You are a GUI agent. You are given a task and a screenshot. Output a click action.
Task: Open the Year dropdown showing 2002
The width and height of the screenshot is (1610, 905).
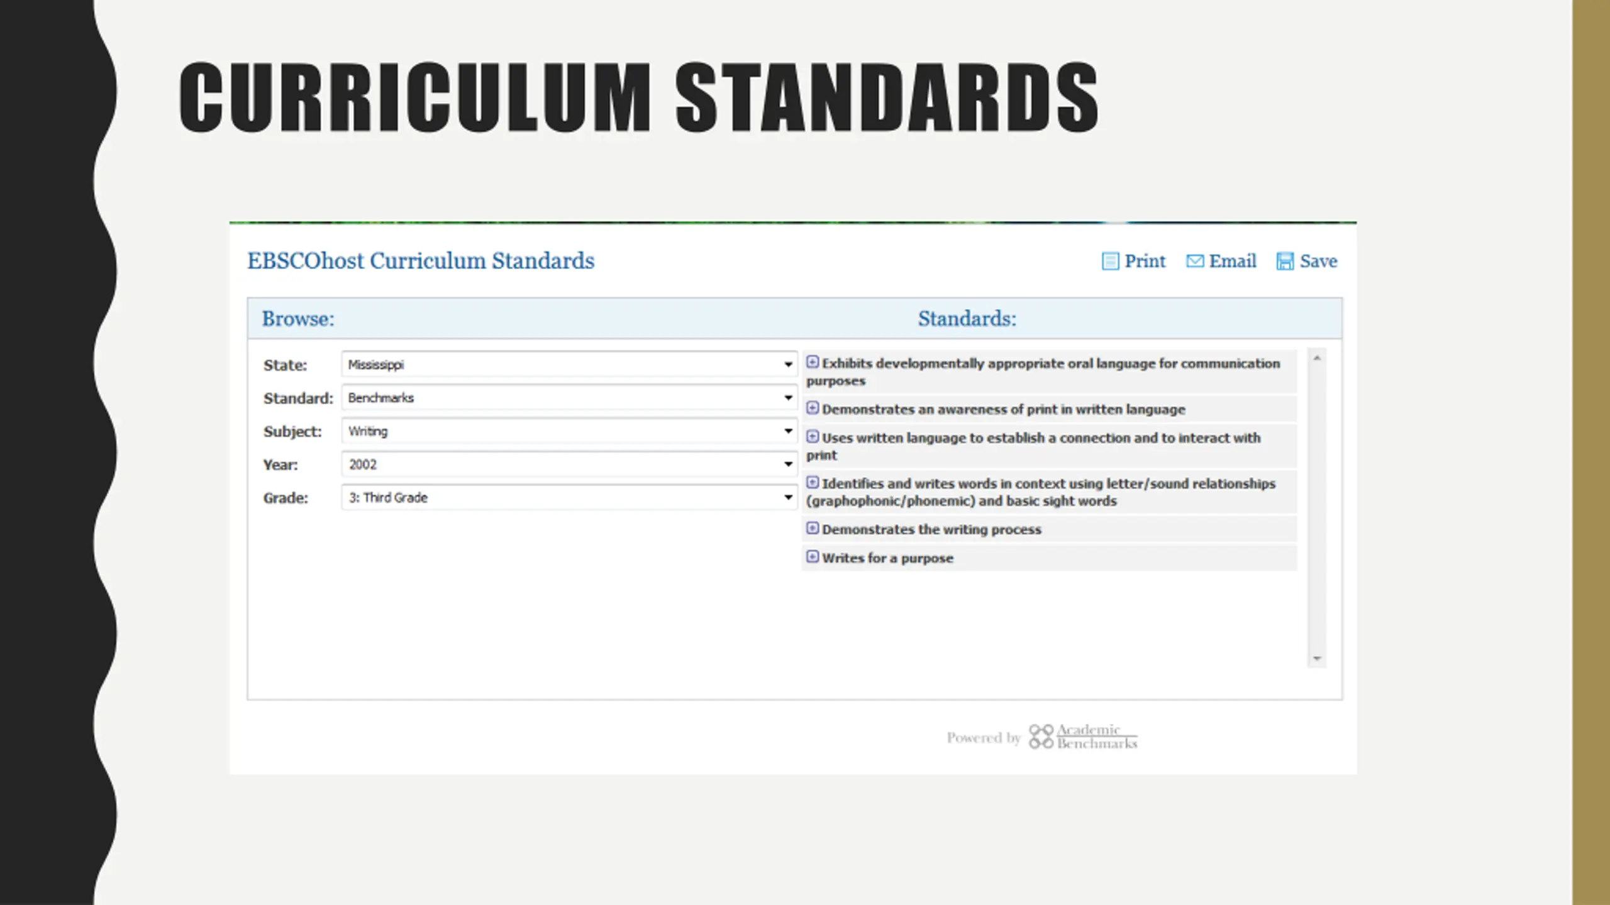[569, 464]
